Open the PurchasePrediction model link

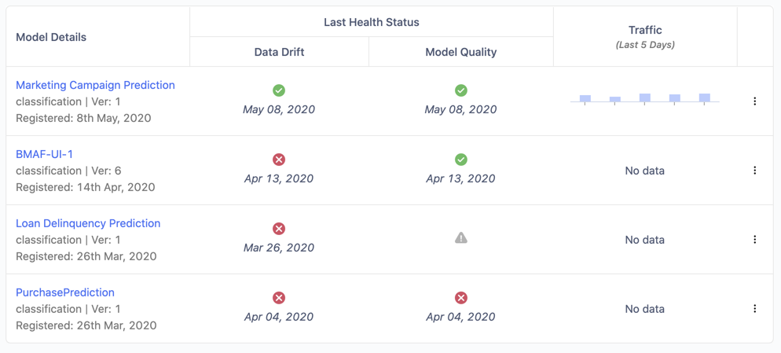pos(65,292)
